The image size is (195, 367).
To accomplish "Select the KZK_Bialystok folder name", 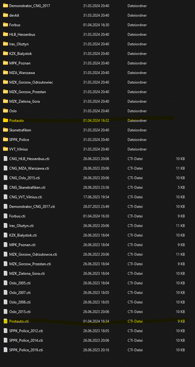I will [20, 54].
